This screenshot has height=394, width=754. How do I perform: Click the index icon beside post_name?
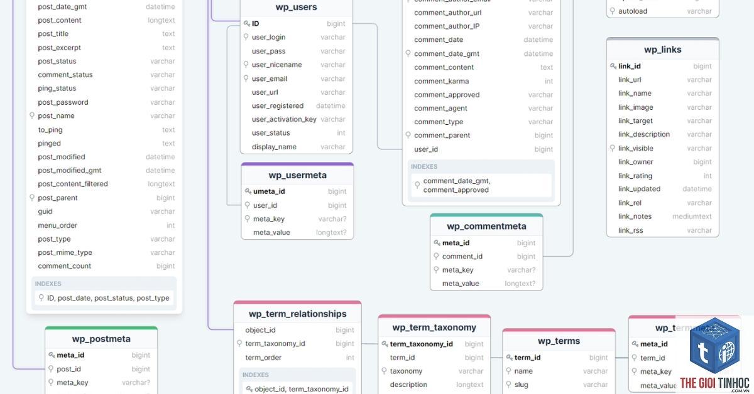coord(32,115)
